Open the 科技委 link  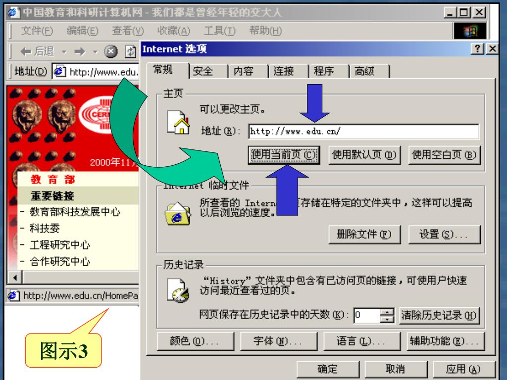point(45,229)
